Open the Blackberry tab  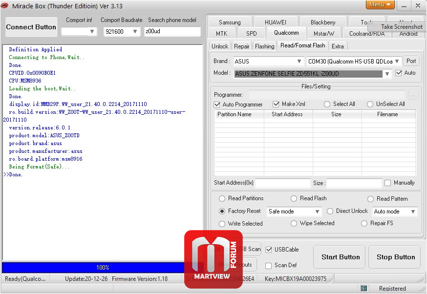pyautogui.click(x=323, y=22)
